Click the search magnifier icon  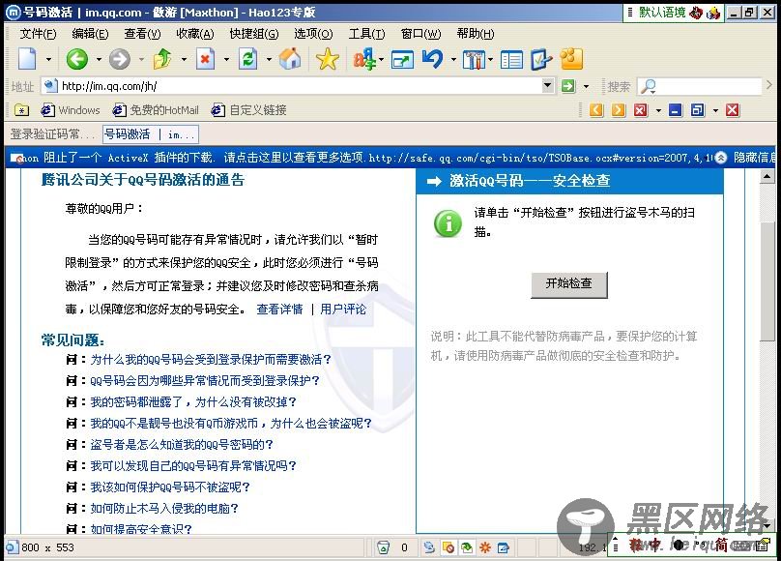[648, 86]
